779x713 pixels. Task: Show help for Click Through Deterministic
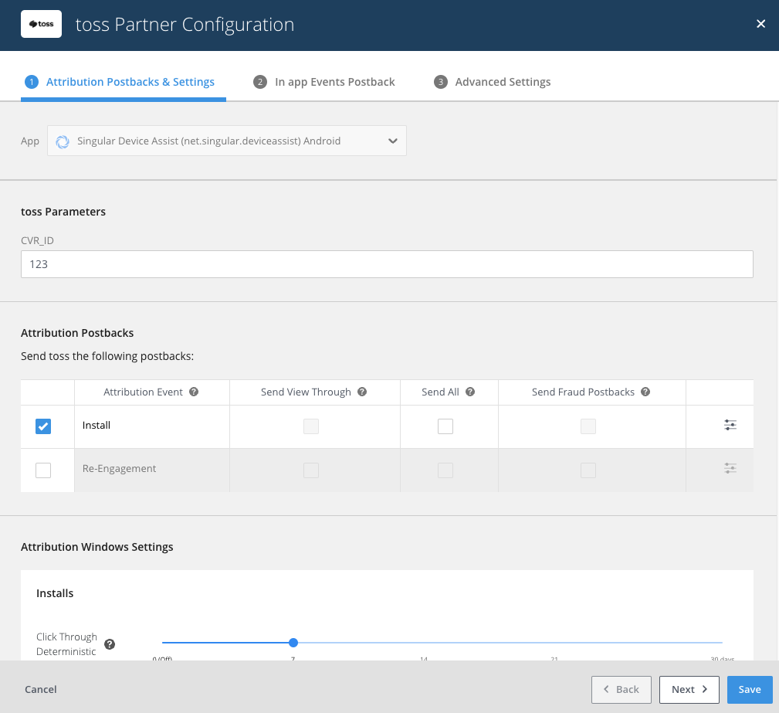coord(110,644)
